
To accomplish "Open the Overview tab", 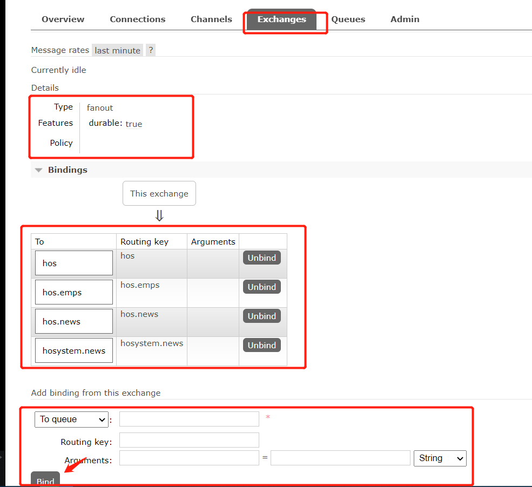I will [x=63, y=19].
